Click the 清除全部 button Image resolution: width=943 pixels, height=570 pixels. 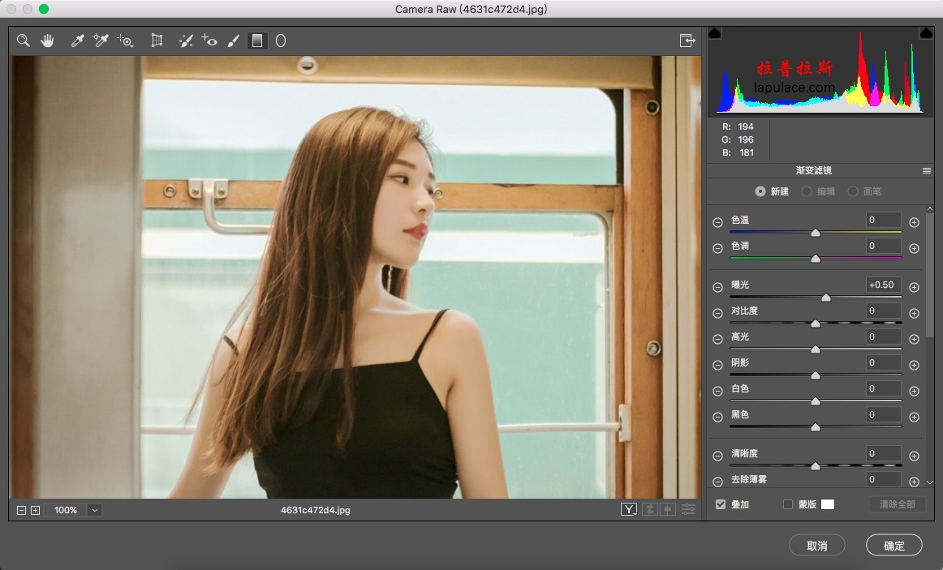pos(898,504)
